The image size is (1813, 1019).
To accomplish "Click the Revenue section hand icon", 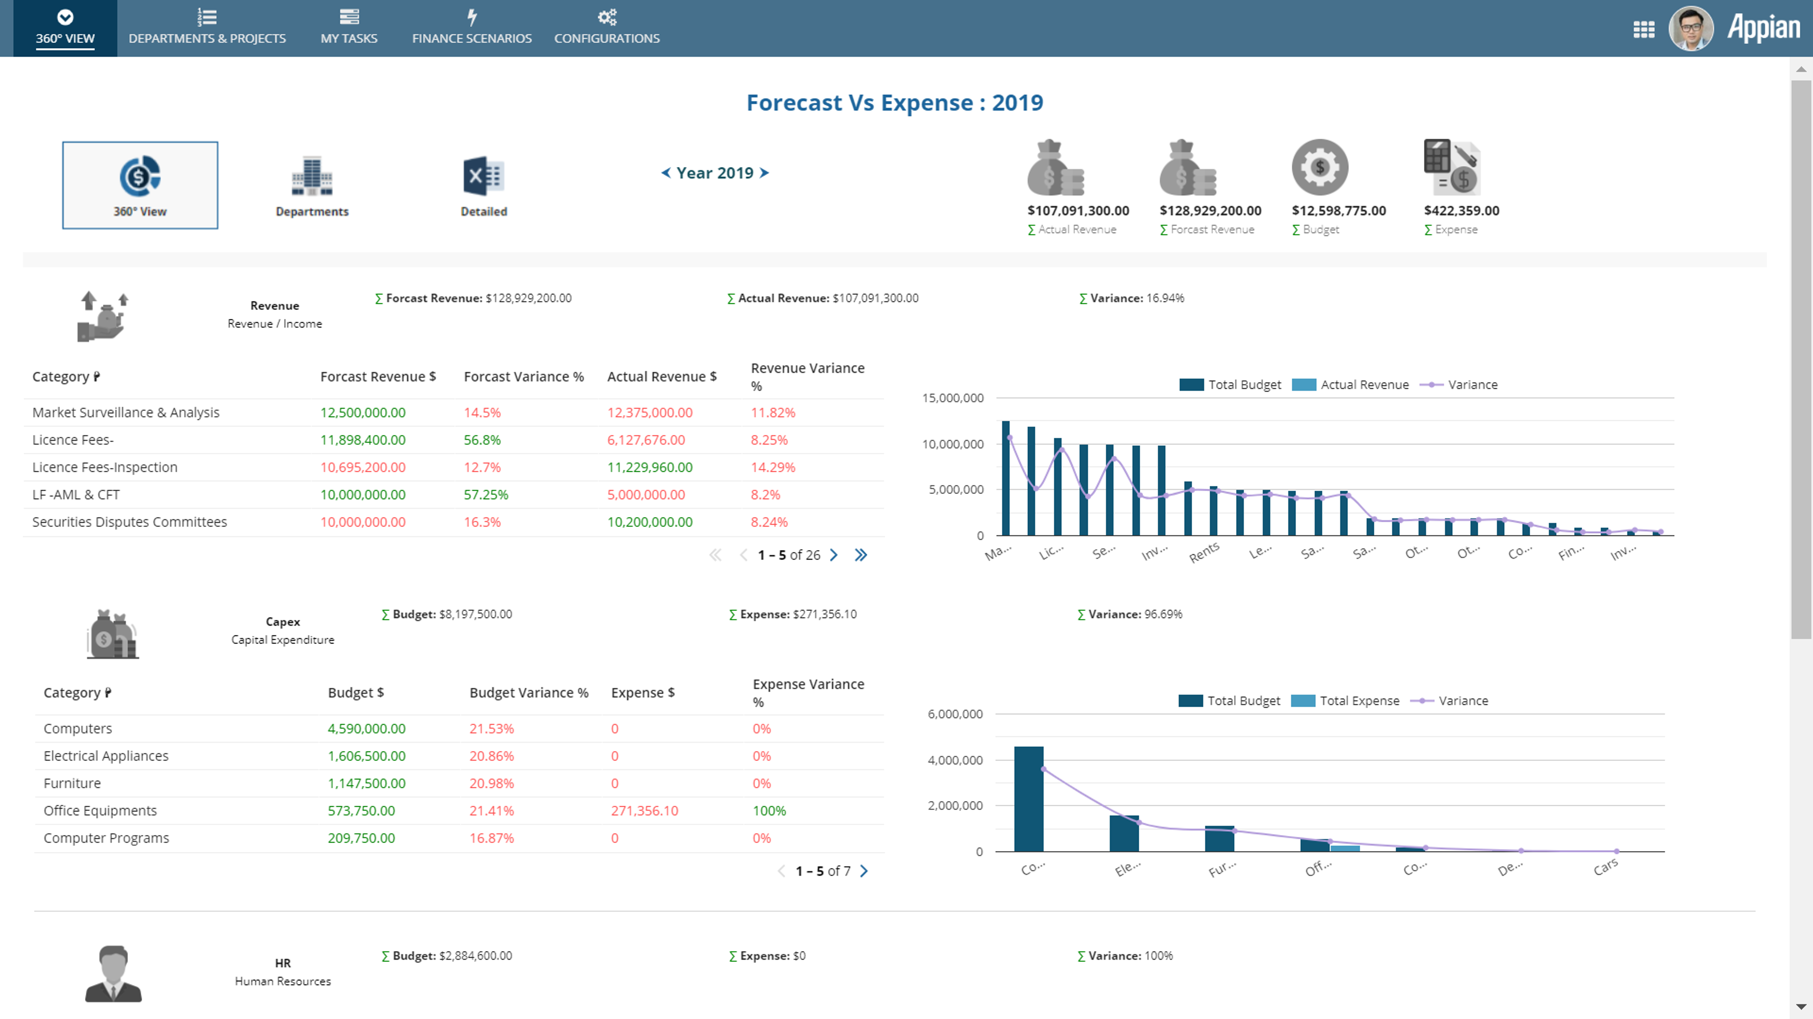I will click(x=103, y=317).
